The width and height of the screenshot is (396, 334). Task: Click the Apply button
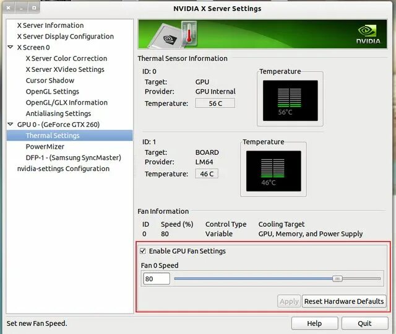point(289,301)
